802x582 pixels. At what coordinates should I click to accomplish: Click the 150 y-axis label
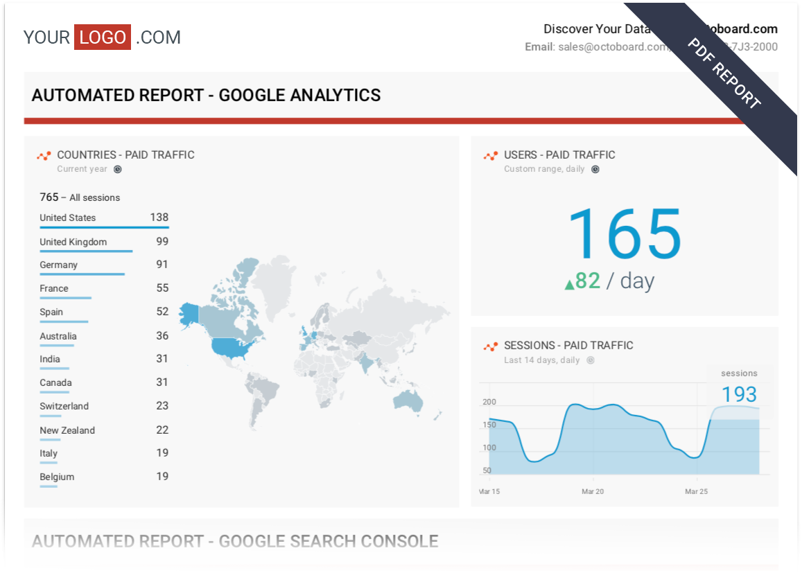pyautogui.click(x=489, y=425)
